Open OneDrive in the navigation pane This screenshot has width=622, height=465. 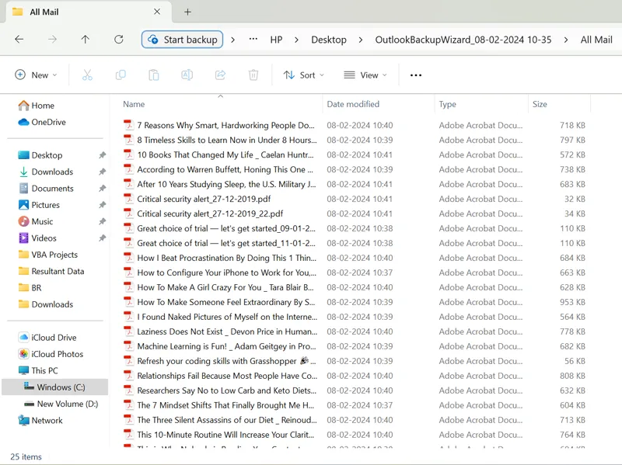point(48,122)
